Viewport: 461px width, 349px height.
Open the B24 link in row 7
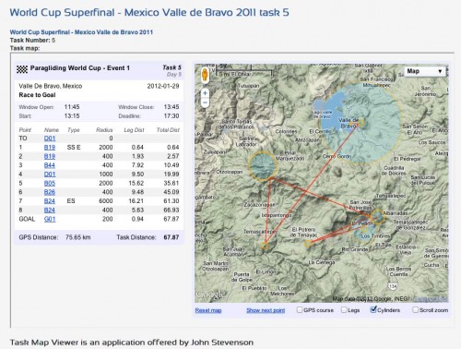click(x=50, y=201)
